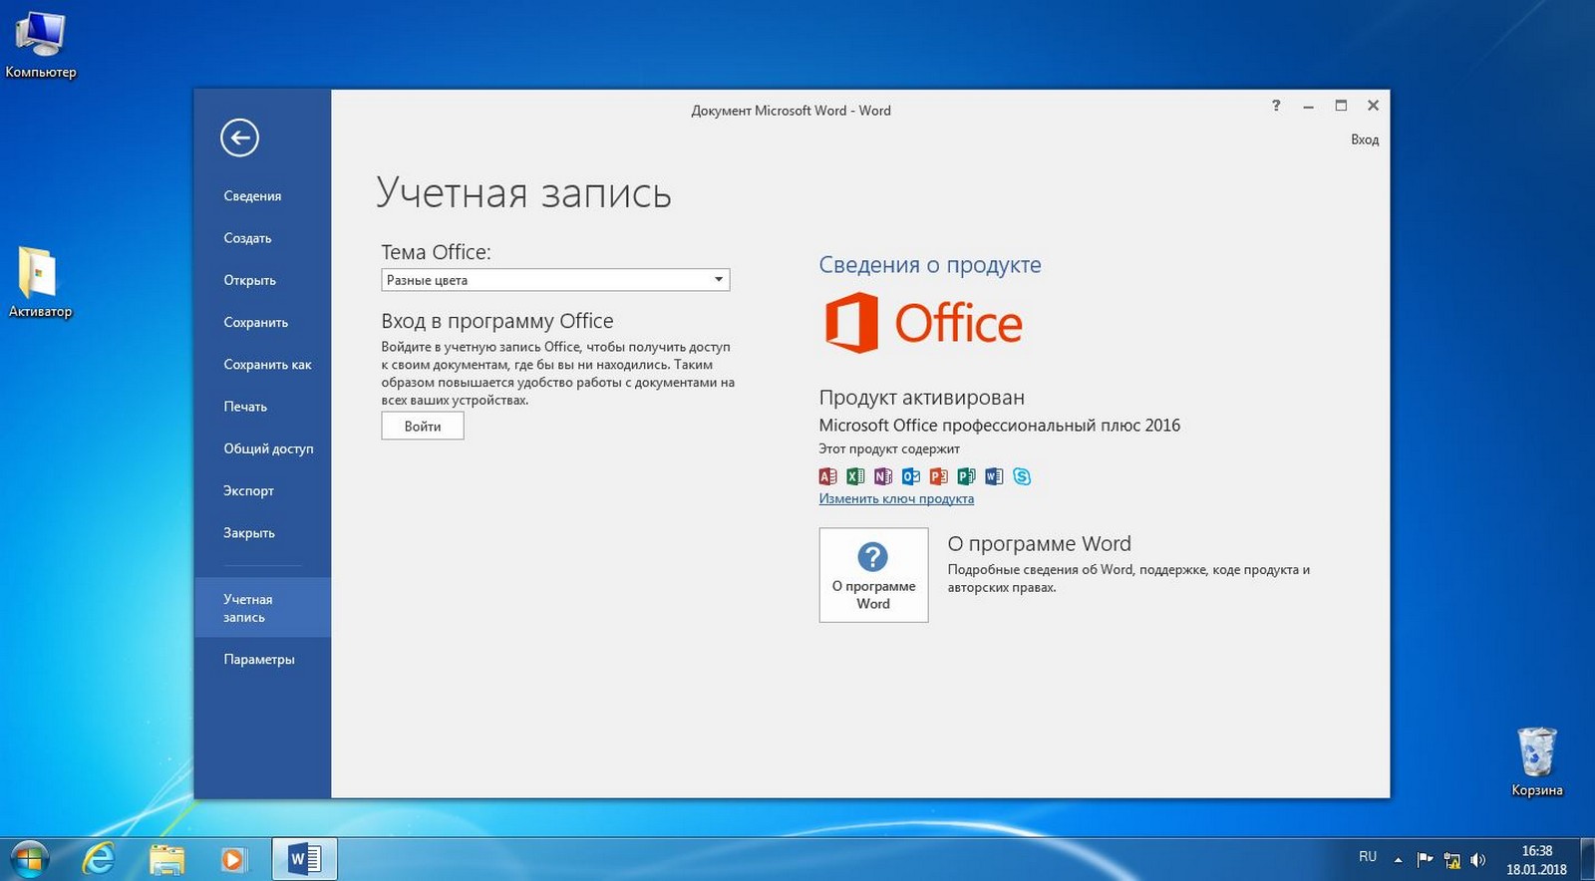
Task: Launch Windows Media Player from the taskbar
Action: (233, 858)
